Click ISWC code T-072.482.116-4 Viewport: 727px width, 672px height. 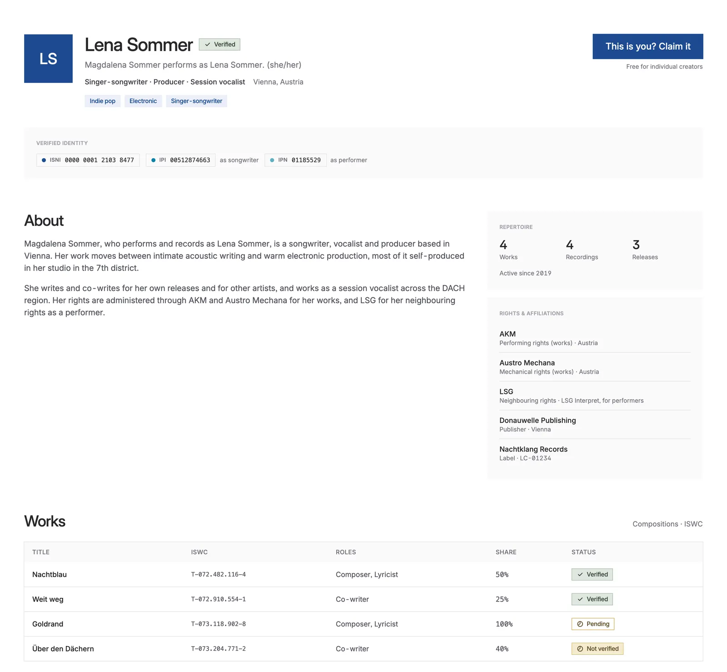(x=218, y=574)
